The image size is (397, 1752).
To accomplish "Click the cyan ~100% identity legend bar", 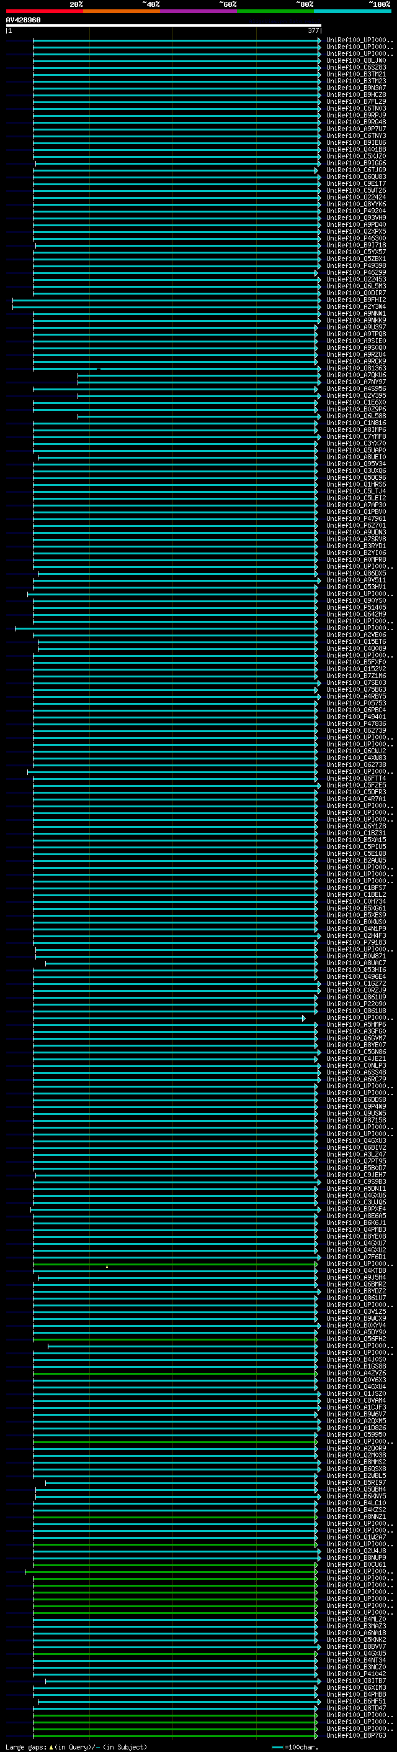I will 352,11.
